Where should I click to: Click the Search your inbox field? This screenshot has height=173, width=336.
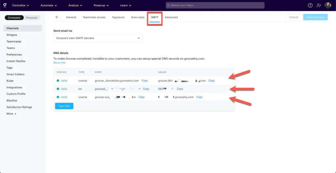[215, 5]
